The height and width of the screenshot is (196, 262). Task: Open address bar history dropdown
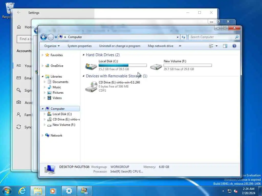pos(178,37)
